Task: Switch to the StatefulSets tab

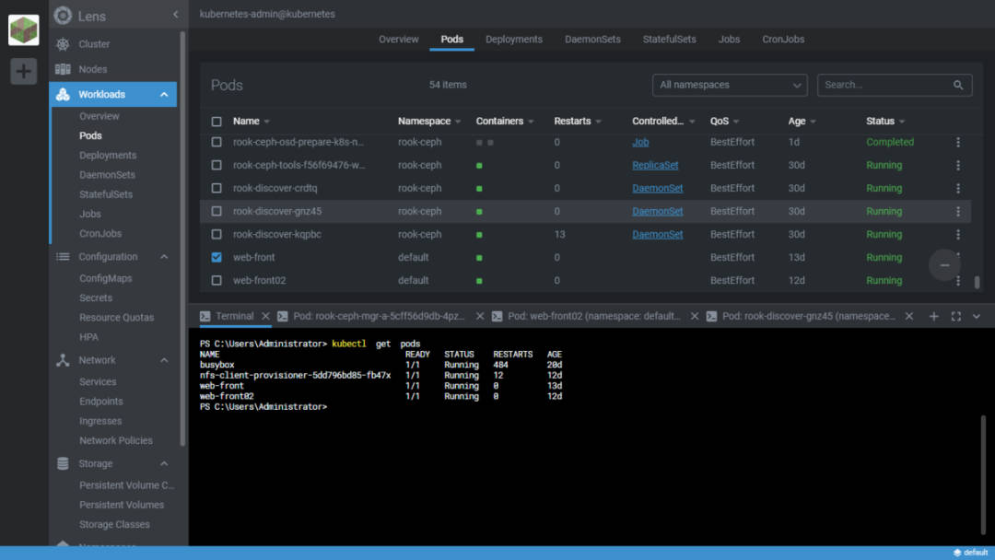Action: 669,40
